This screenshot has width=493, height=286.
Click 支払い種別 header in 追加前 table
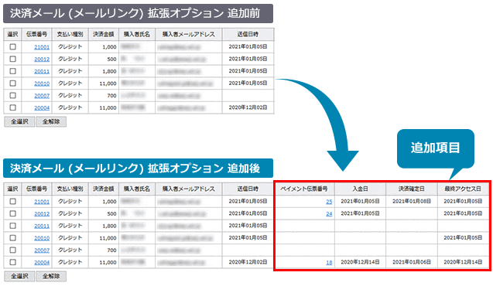click(70, 34)
